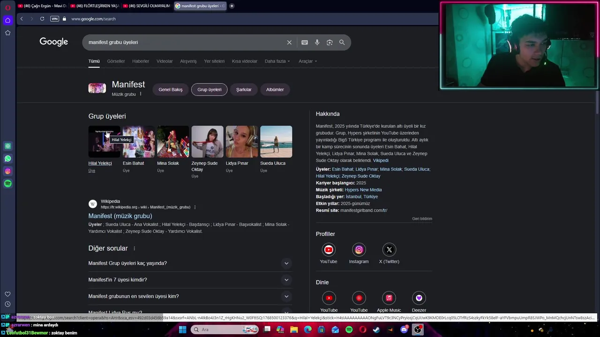Listen on Apple Music
This screenshot has height=337, width=600.
(389, 298)
